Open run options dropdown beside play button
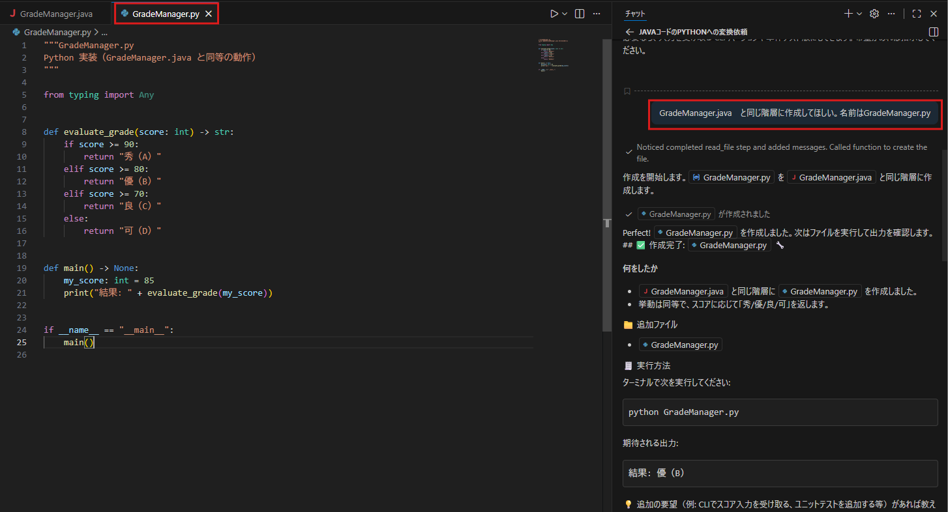The image size is (948, 512). tap(565, 14)
